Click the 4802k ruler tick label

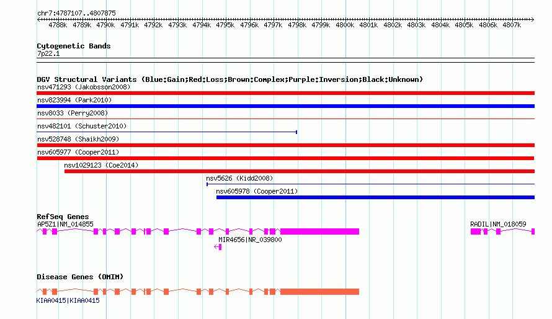pyautogui.click(x=393, y=25)
